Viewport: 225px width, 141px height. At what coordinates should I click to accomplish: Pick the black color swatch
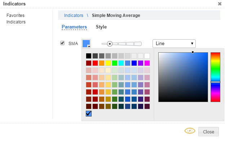[89, 56]
